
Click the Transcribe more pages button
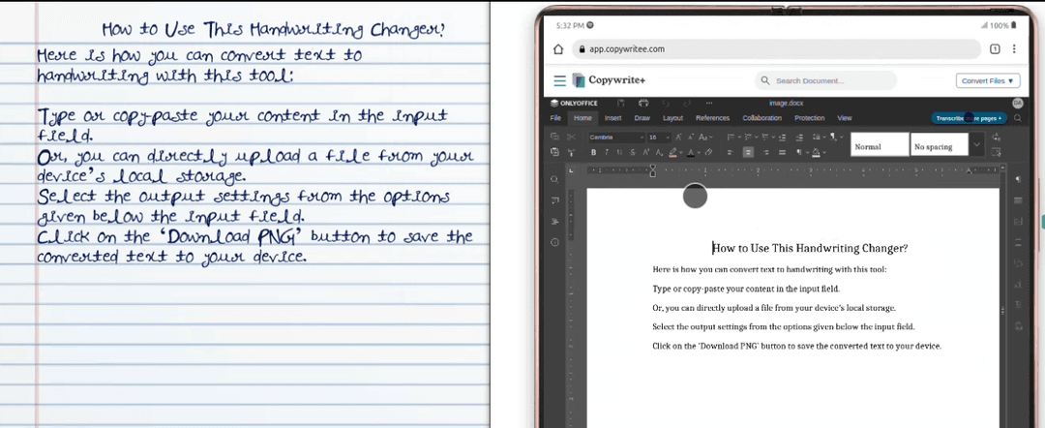pos(969,118)
